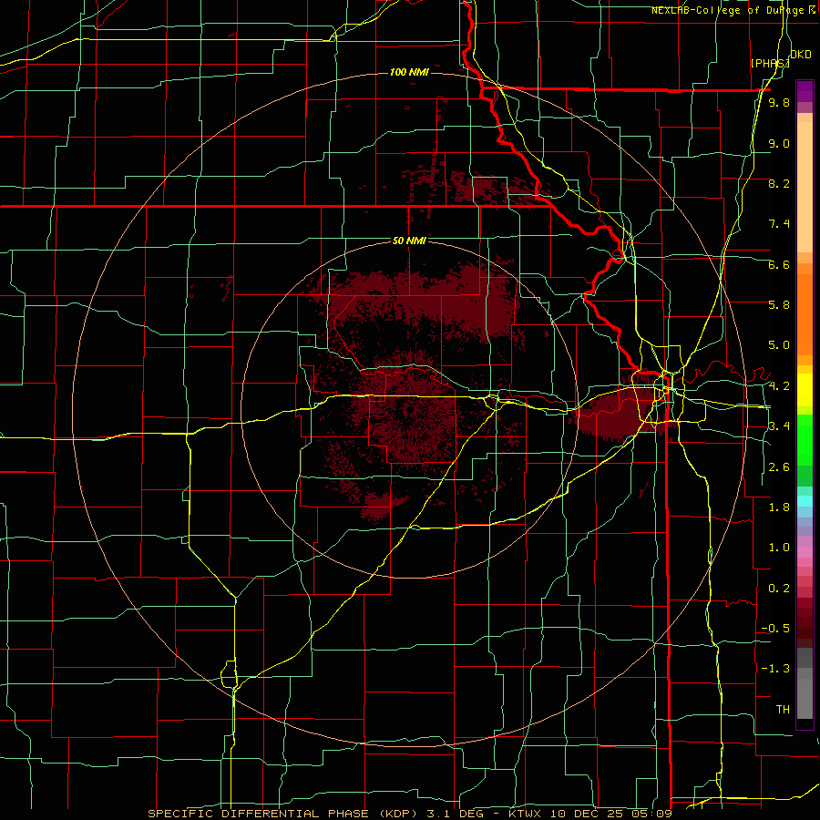This screenshot has height=820, width=820.
Task: Click the [PHAS] legend heading
Action: (x=770, y=63)
